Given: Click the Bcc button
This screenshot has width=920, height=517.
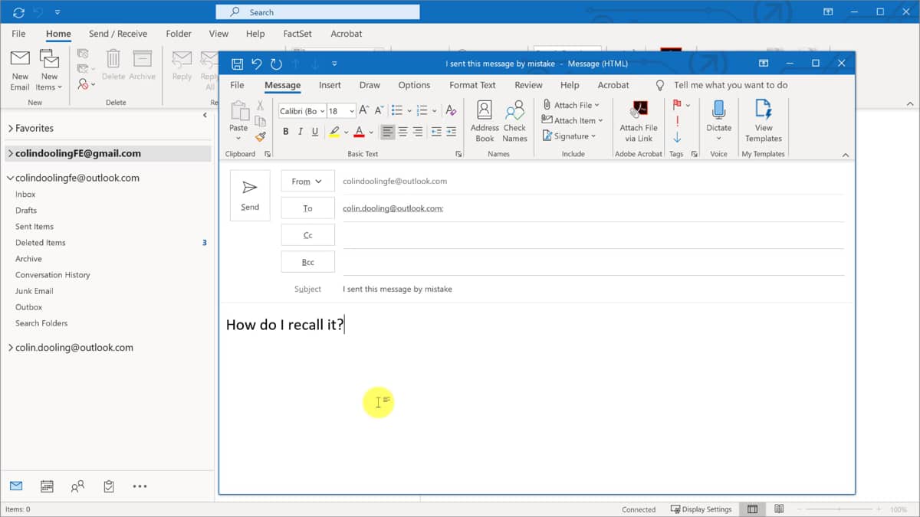Looking at the screenshot, I should coord(307,262).
